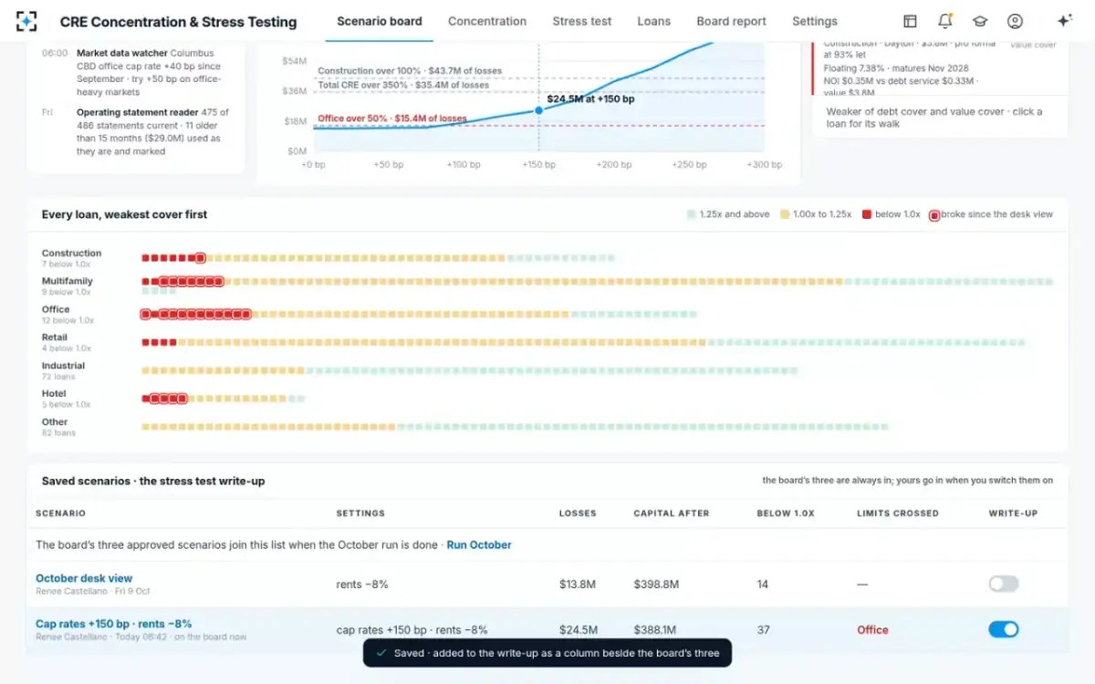
Task: Open the layout panel icon
Action: point(910,21)
